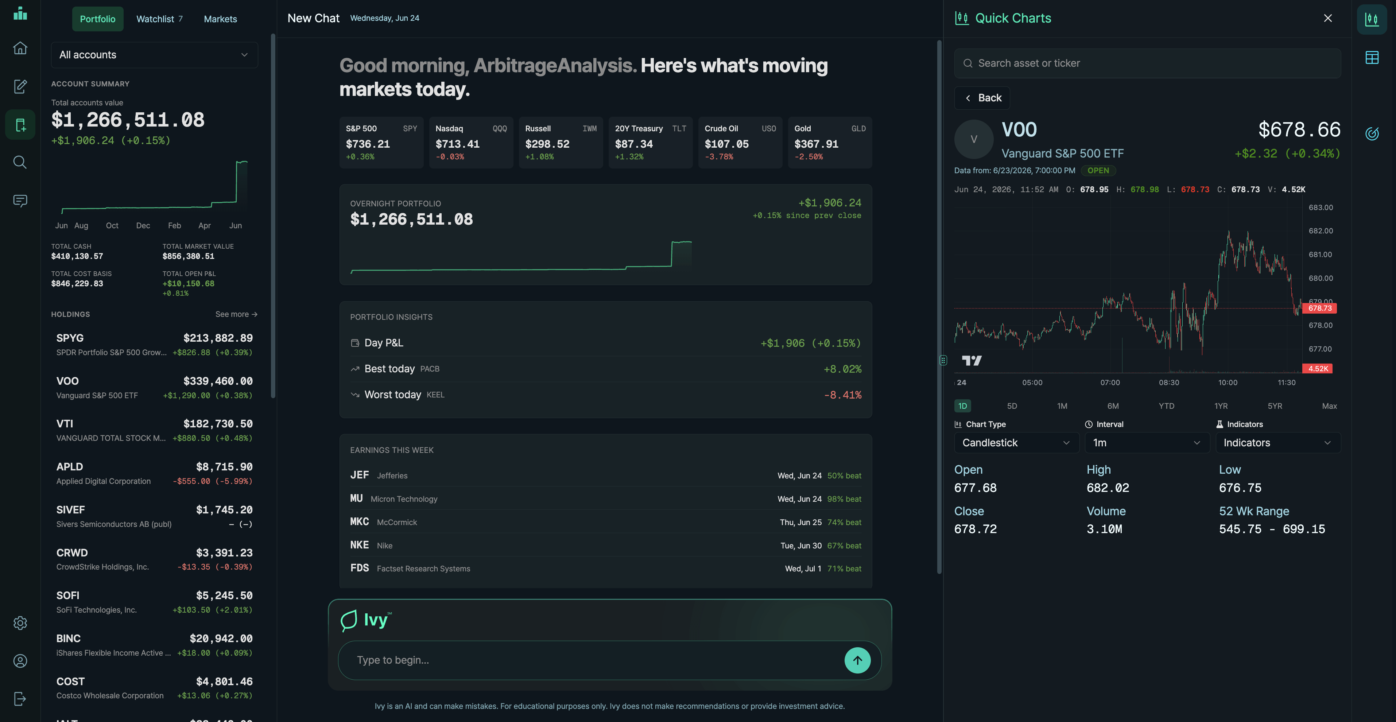Select the 6M time range
The width and height of the screenshot is (1396, 722).
pyautogui.click(x=1113, y=406)
